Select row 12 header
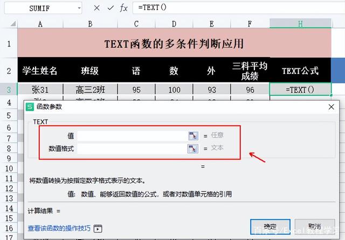This screenshot has height=240, width=345. (9, 188)
